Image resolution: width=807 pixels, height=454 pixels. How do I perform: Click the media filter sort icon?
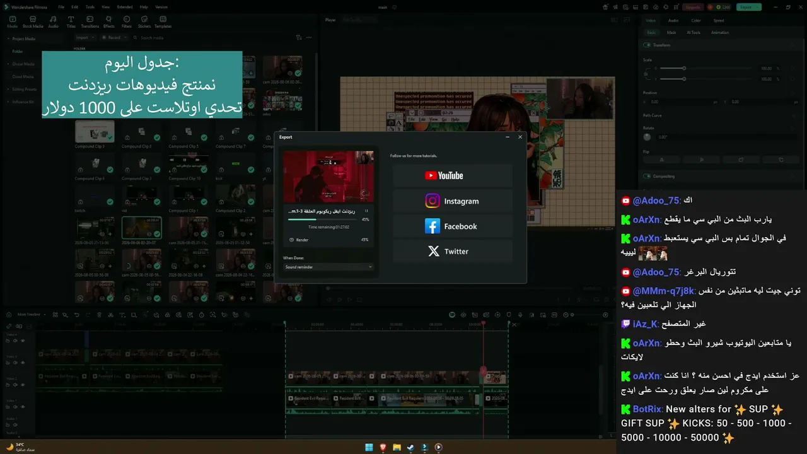(299, 37)
